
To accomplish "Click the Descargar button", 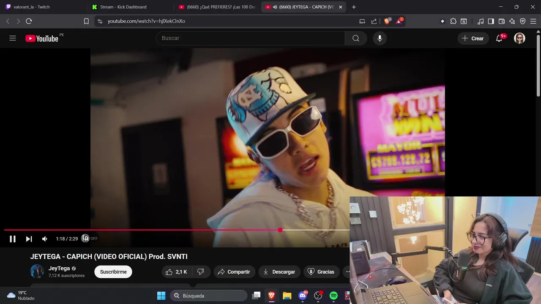I will point(279,271).
